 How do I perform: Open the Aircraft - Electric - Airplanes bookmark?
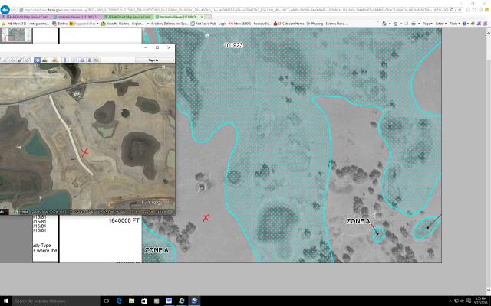coord(123,24)
